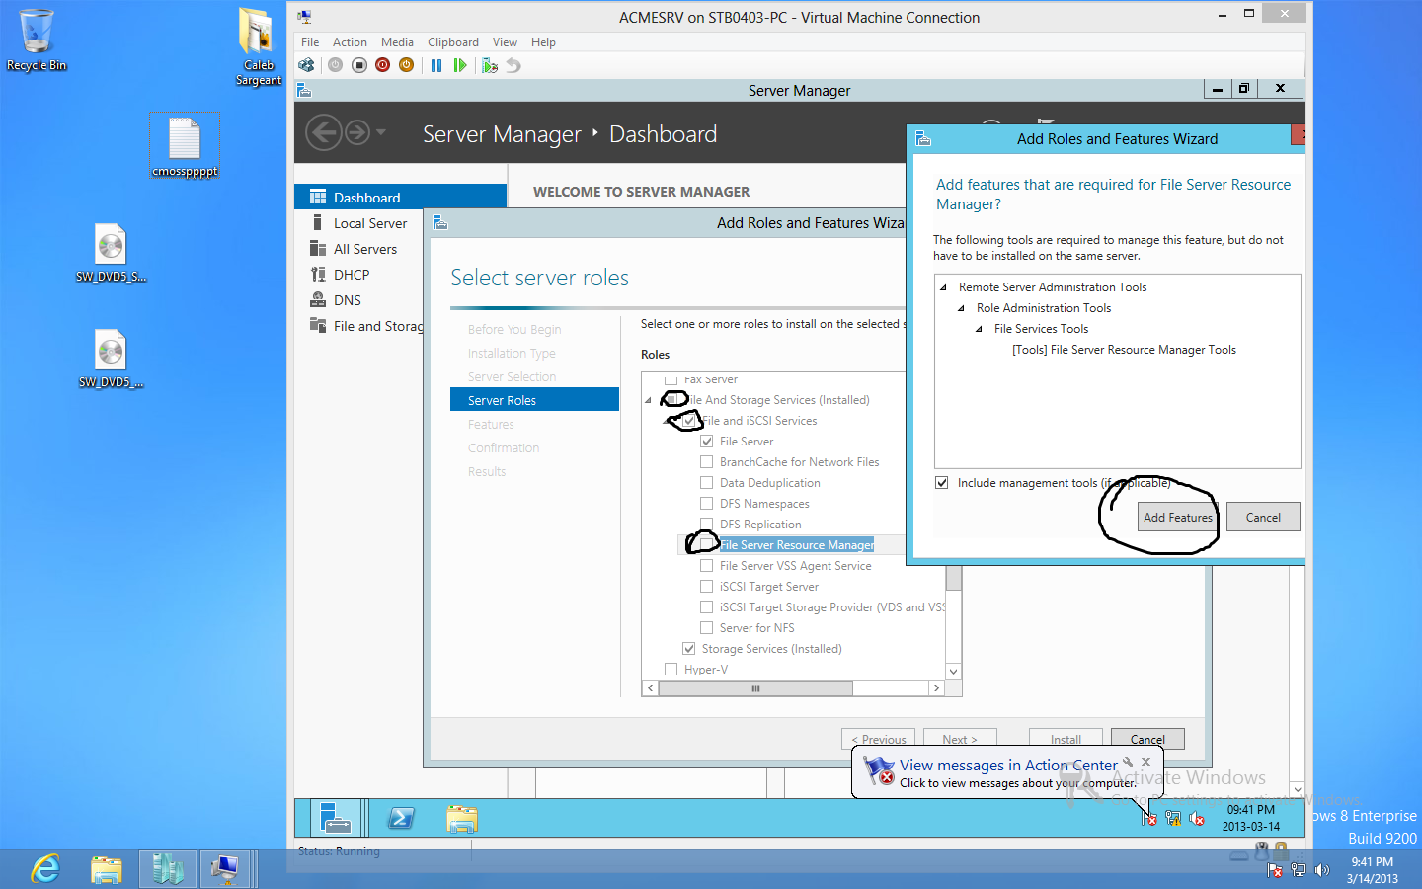Open the View menu
This screenshot has width=1422, height=889.
tap(505, 42)
